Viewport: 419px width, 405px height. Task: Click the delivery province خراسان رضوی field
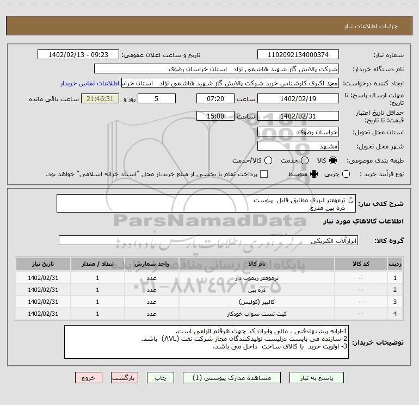tap(298, 132)
